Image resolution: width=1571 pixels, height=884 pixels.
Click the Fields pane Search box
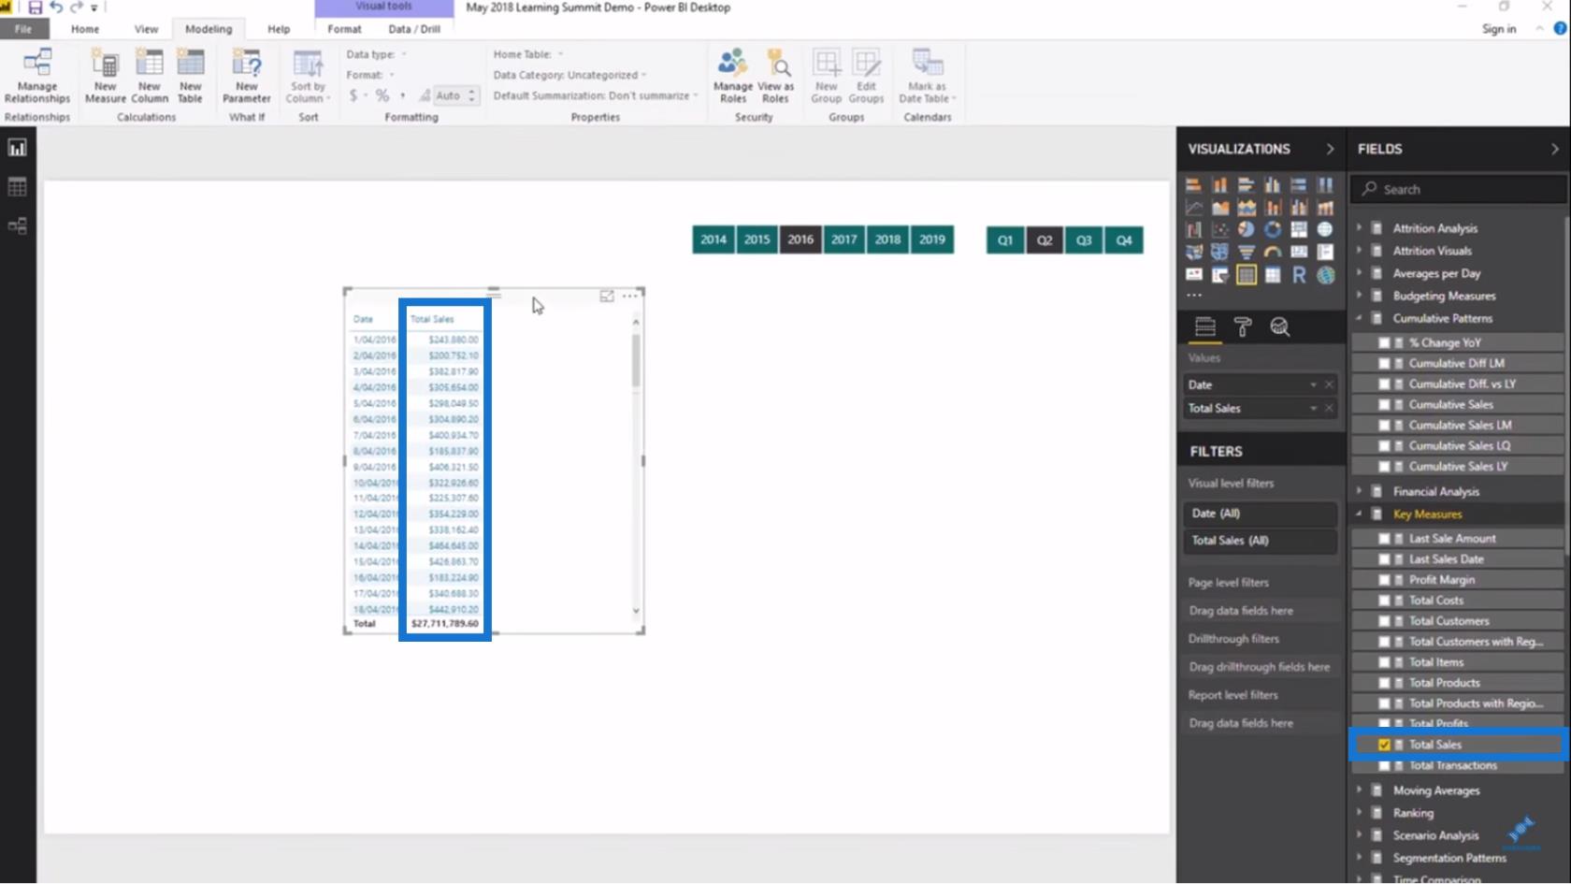coord(1459,189)
